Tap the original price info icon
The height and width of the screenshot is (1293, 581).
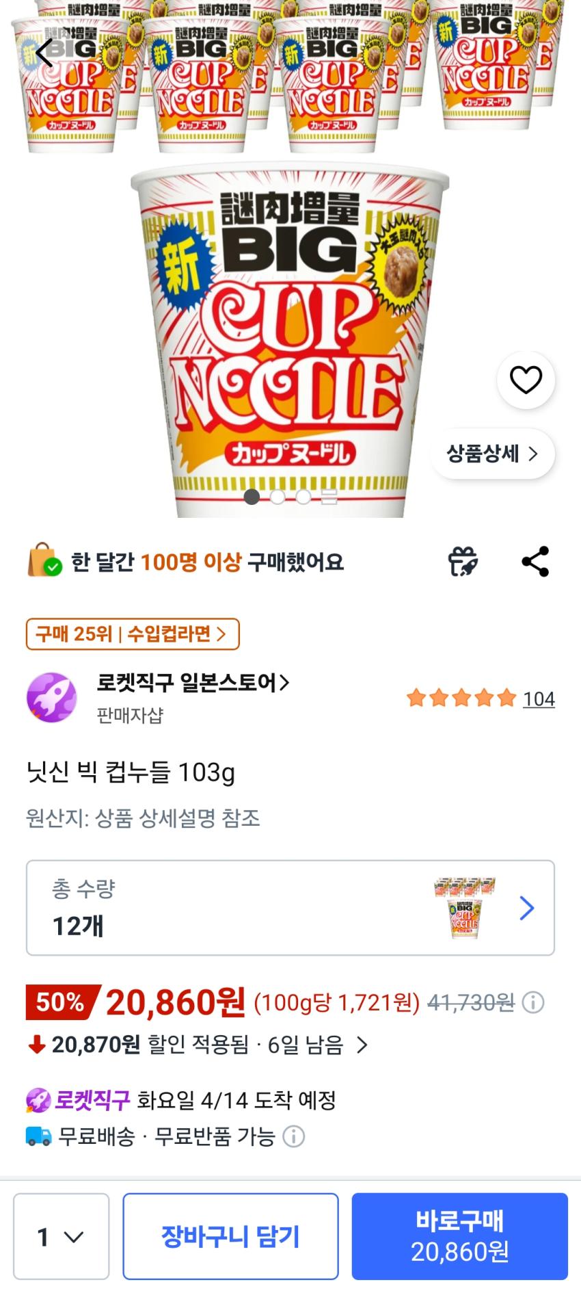[533, 1003]
